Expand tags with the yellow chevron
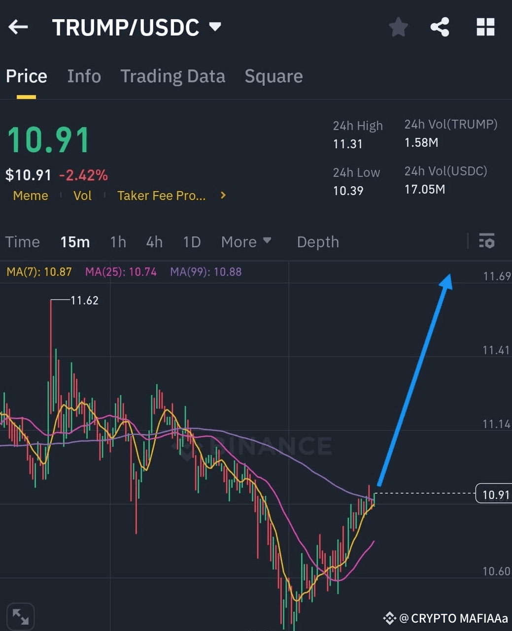The height and width of the screenshot is (631, 512). [x=223, y=196]
